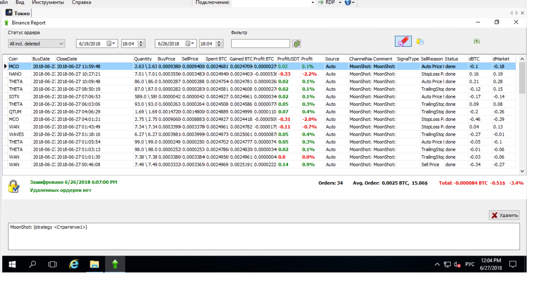This screenshot has height=285, width=537.
Task: Click the green arrow app in the taskbar
Action: tap(115, 264)
